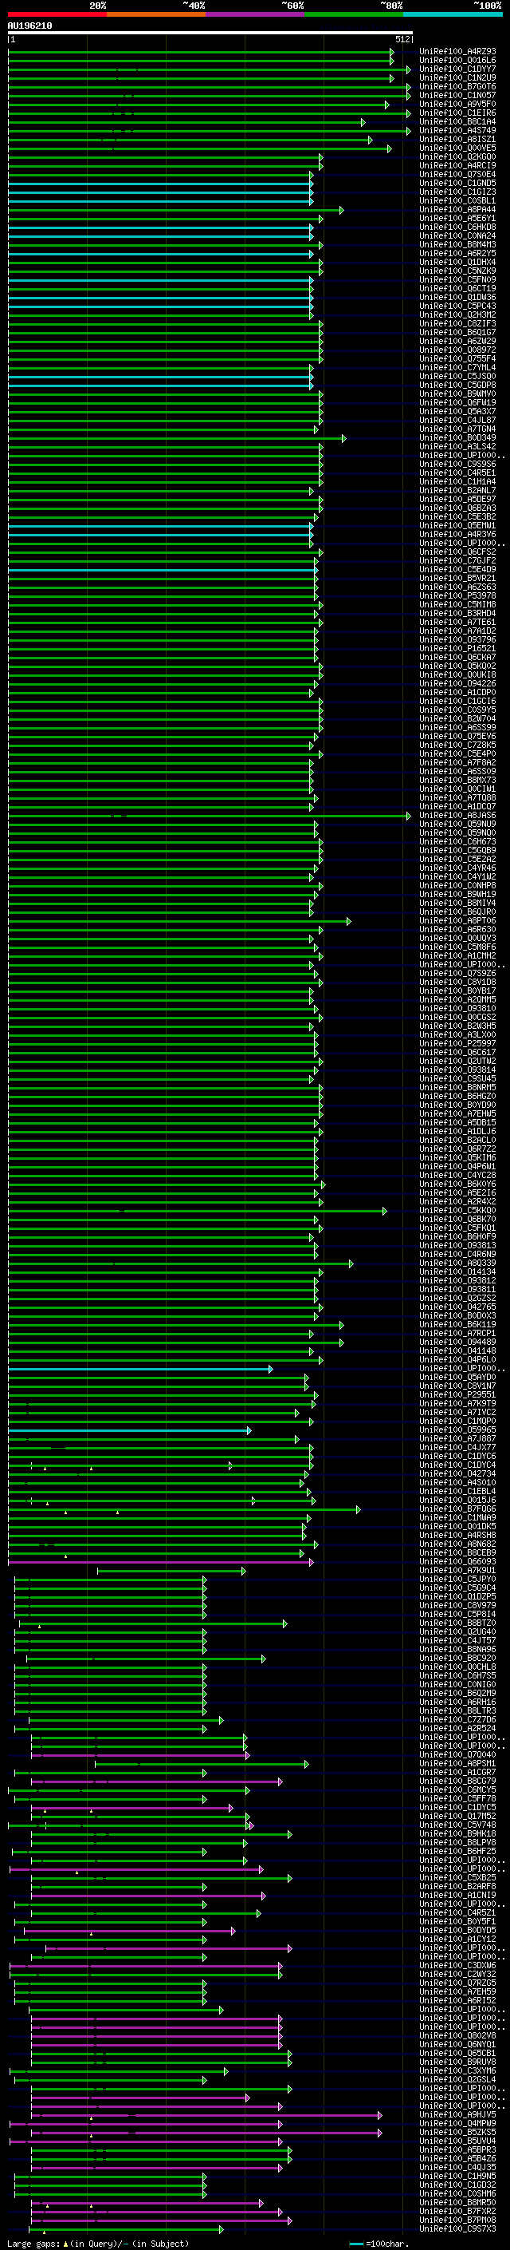Select label UniRef100_B9RUV8
Viewport: 510px width, 2250px height.
tap(457, 2063)
